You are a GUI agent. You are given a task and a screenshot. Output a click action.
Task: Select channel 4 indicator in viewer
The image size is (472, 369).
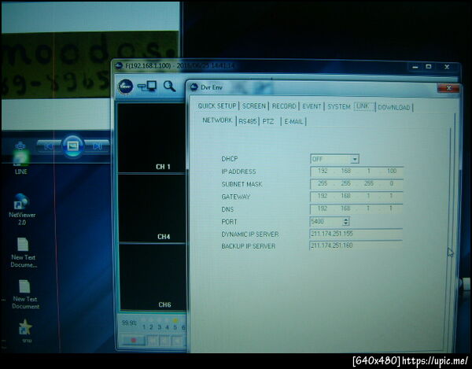click(167, 324)
